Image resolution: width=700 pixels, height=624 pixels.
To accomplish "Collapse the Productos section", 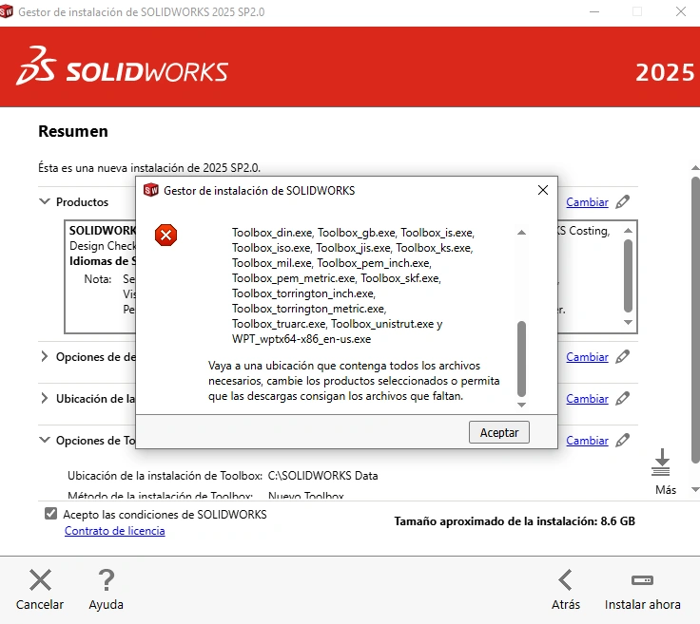I will pyautogui.click(x=45, y=201).
